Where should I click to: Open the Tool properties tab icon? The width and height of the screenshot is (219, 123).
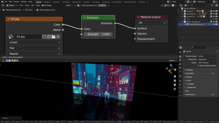pos(180,52)
